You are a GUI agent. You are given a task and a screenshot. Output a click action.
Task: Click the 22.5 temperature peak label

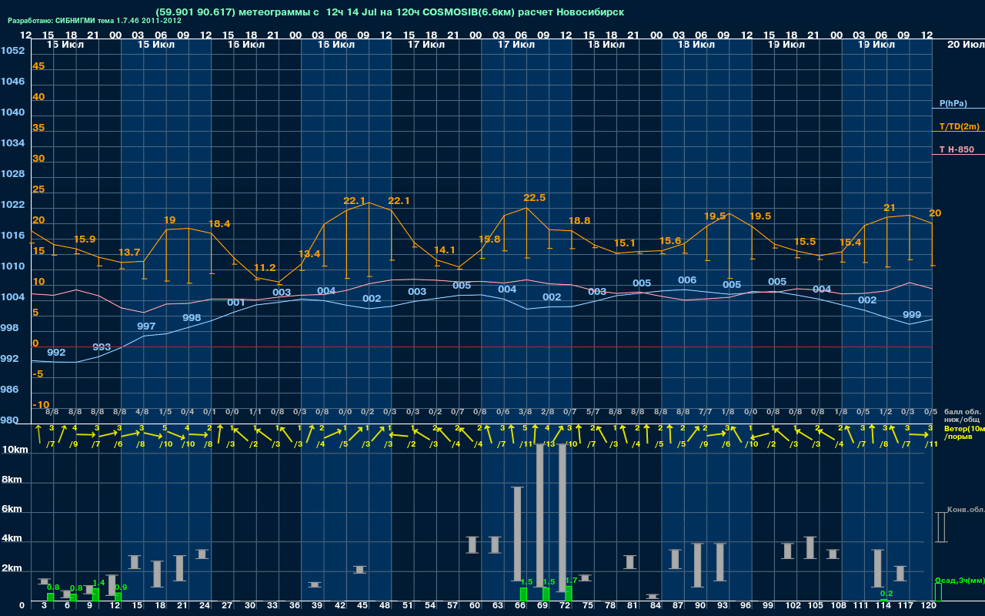click(x=534, y=198)
